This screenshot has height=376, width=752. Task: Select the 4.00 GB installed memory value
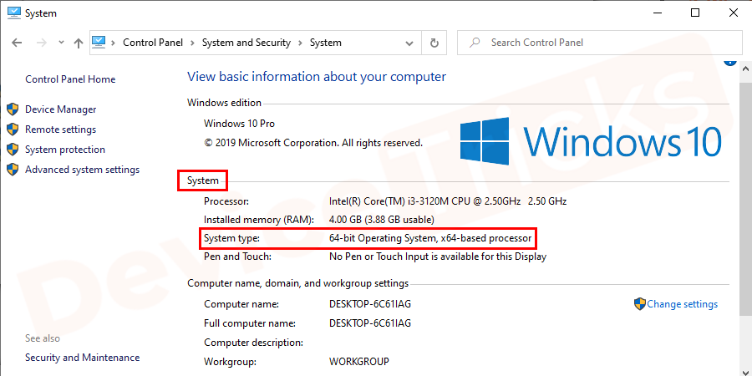click(382, 220)
